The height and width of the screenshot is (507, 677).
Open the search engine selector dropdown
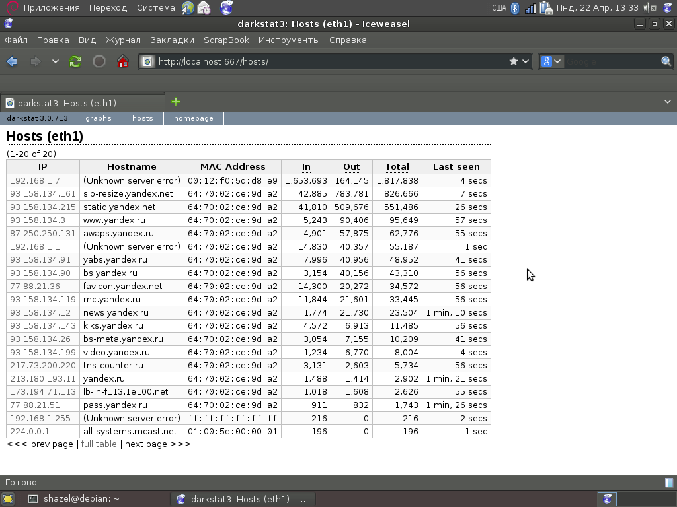click(x=551, y=61)
